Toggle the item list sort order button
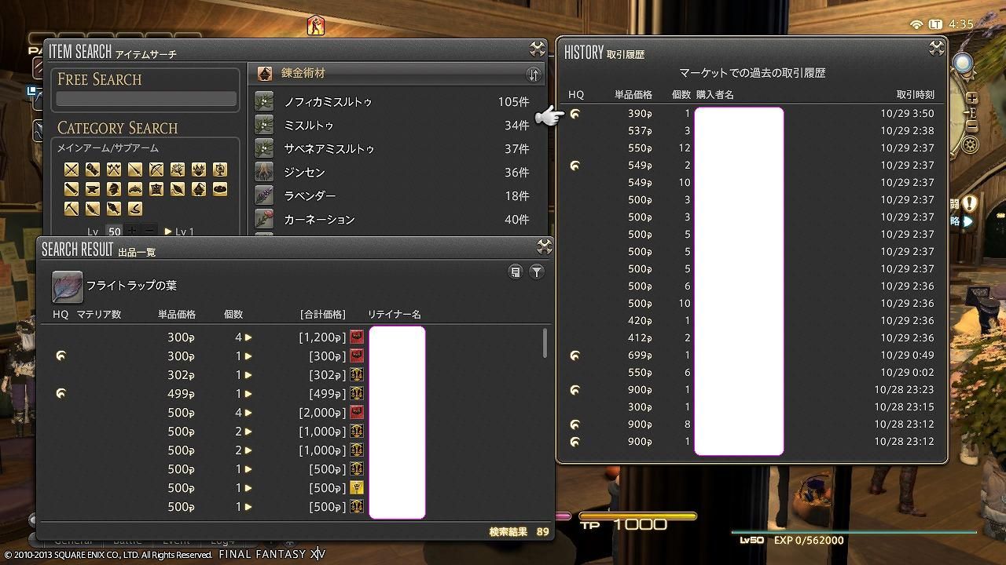 coord(534,75)
